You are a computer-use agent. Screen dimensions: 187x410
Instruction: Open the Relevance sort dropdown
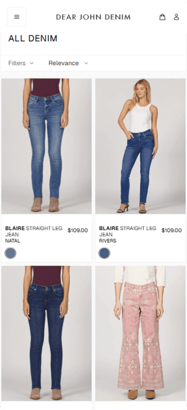pyautogui.click(x=68, y=63)
